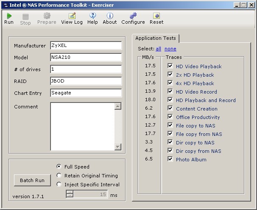Click the interval spinner up arrow
The image size is (257, 210).
pos(70,193)
